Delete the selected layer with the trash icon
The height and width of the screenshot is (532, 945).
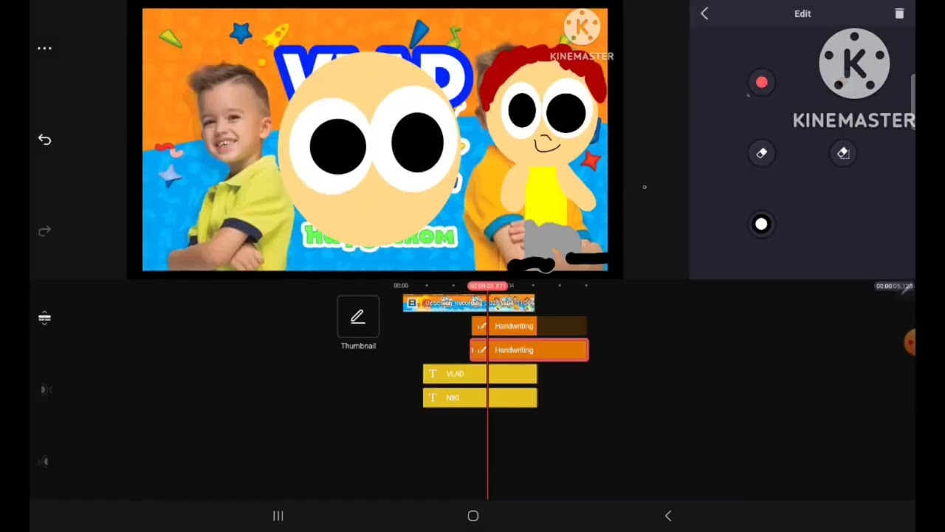899,13
